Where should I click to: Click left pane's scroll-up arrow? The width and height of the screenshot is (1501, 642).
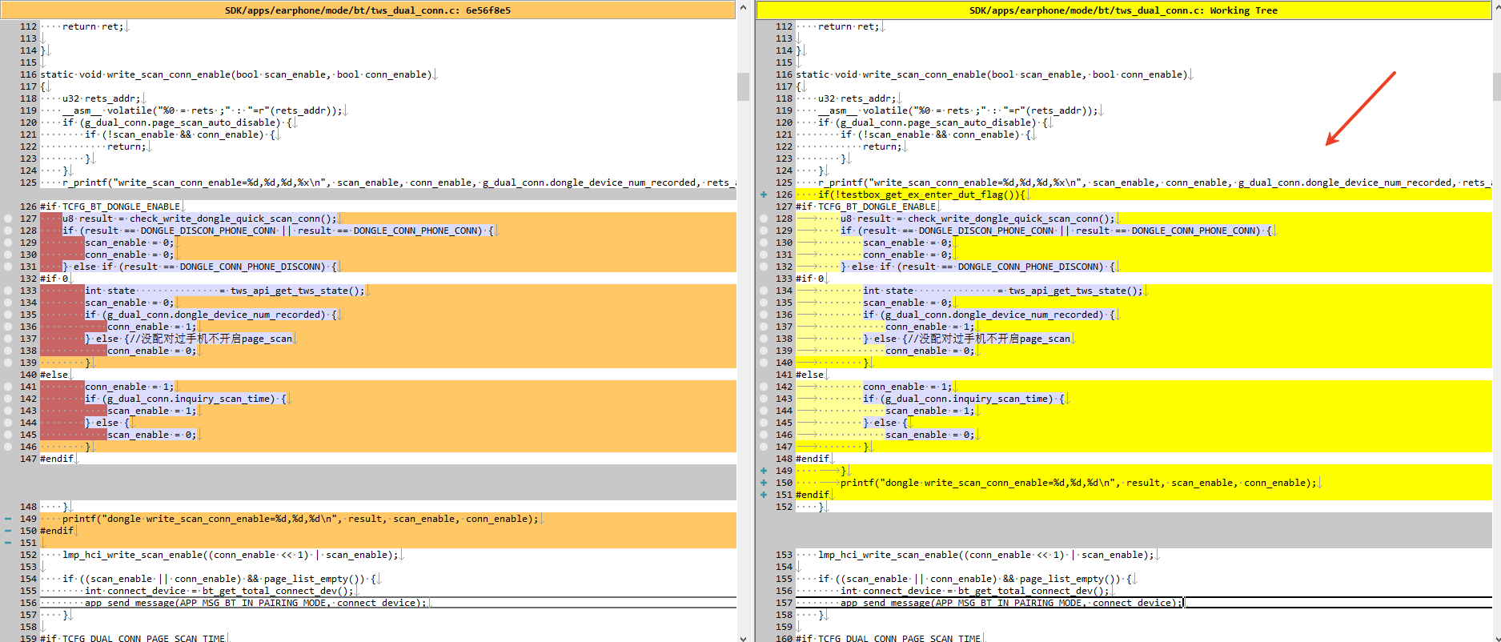point(743,7)
